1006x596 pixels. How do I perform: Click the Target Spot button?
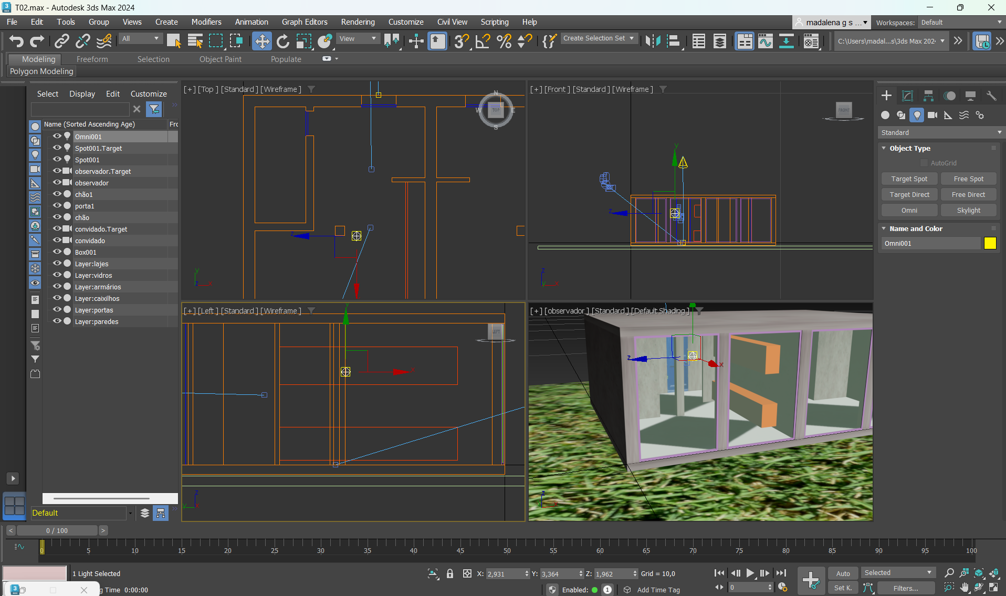909,179
